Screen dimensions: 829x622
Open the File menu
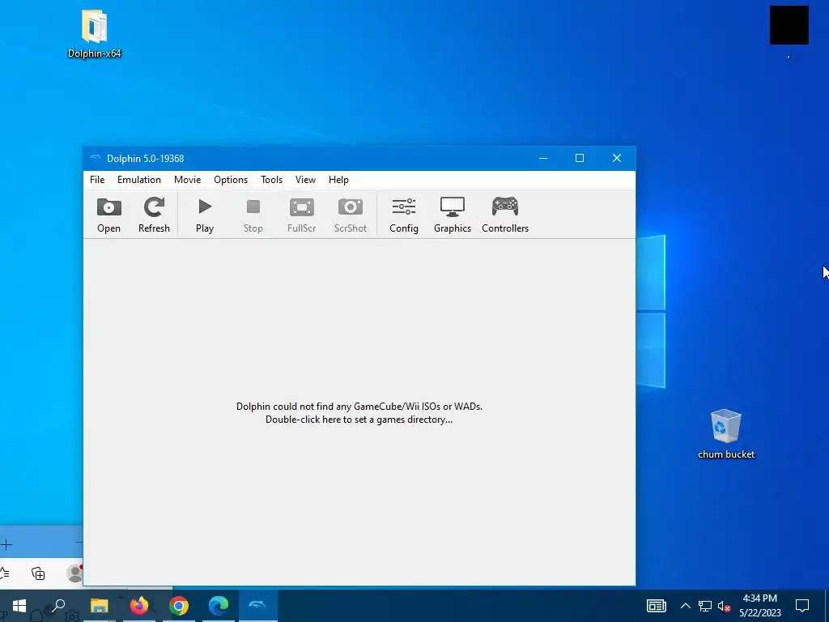coord(97,180)
